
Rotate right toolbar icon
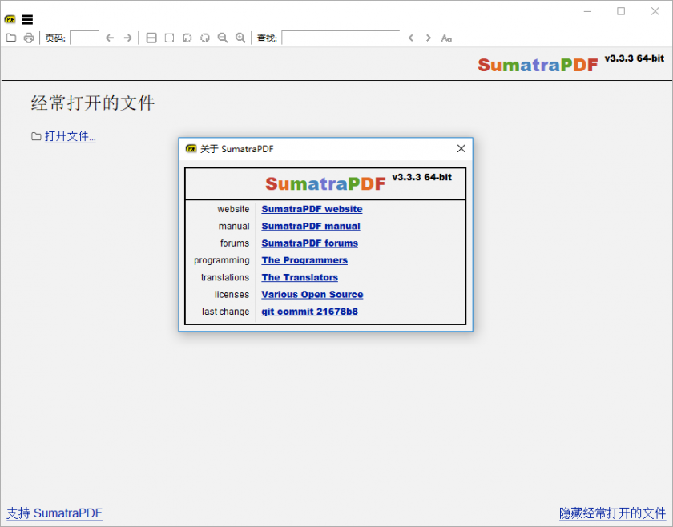[x=205, y=38]
